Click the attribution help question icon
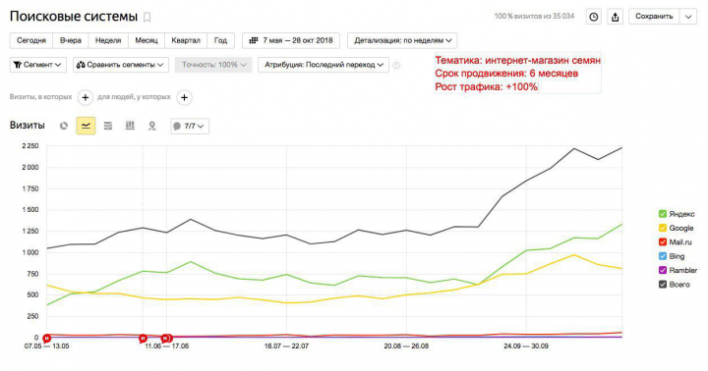Viewport: 708px width, 371px height. (x=396, y=65)
